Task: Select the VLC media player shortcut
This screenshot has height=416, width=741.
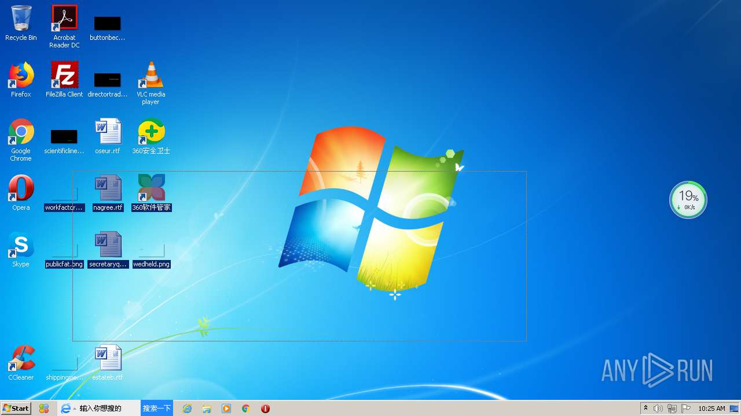Action: tap(151, 83)
